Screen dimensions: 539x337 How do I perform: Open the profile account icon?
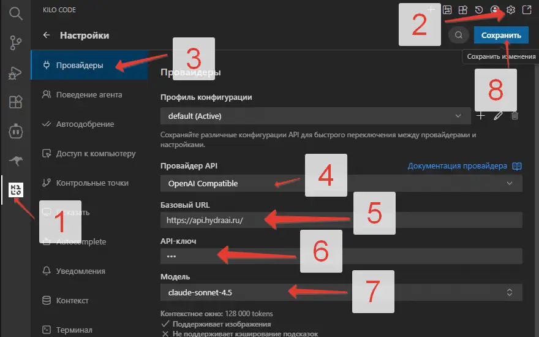495,10
